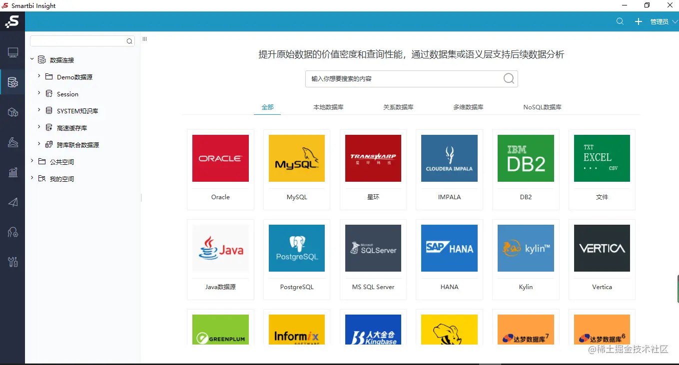Choose the Kylin tile

tap(526, 260)
